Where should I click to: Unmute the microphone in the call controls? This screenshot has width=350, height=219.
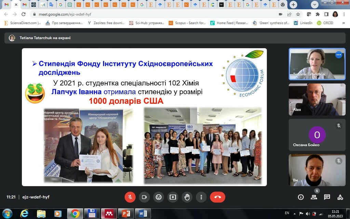130,197
